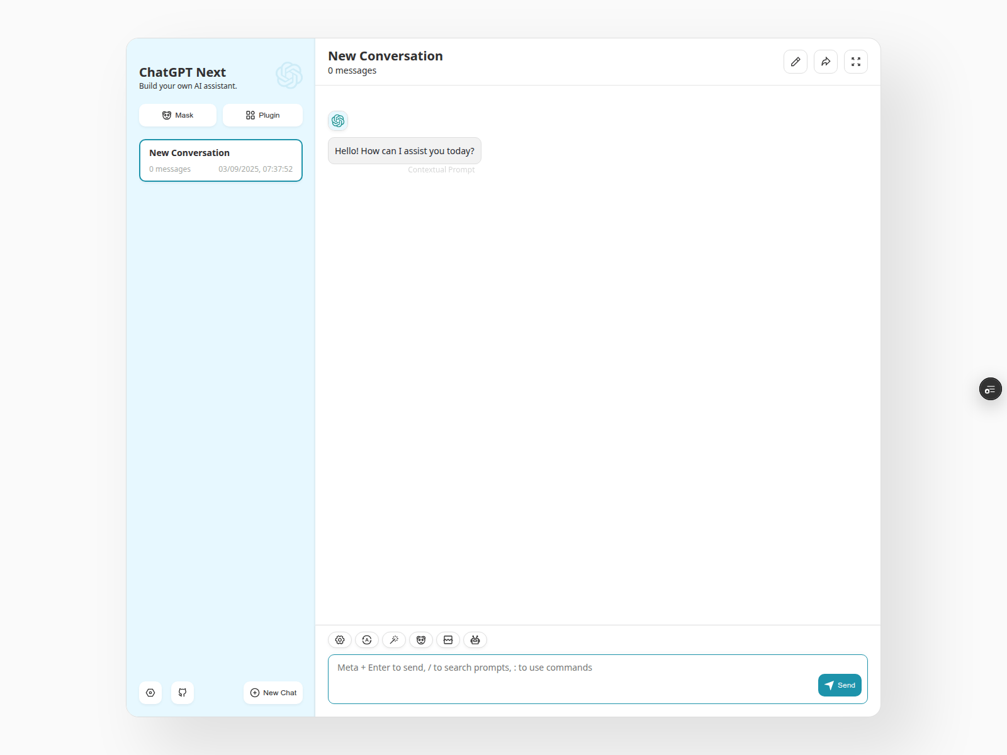Click the greeting message bubble

pyautogui.click(x=405, y=151)
